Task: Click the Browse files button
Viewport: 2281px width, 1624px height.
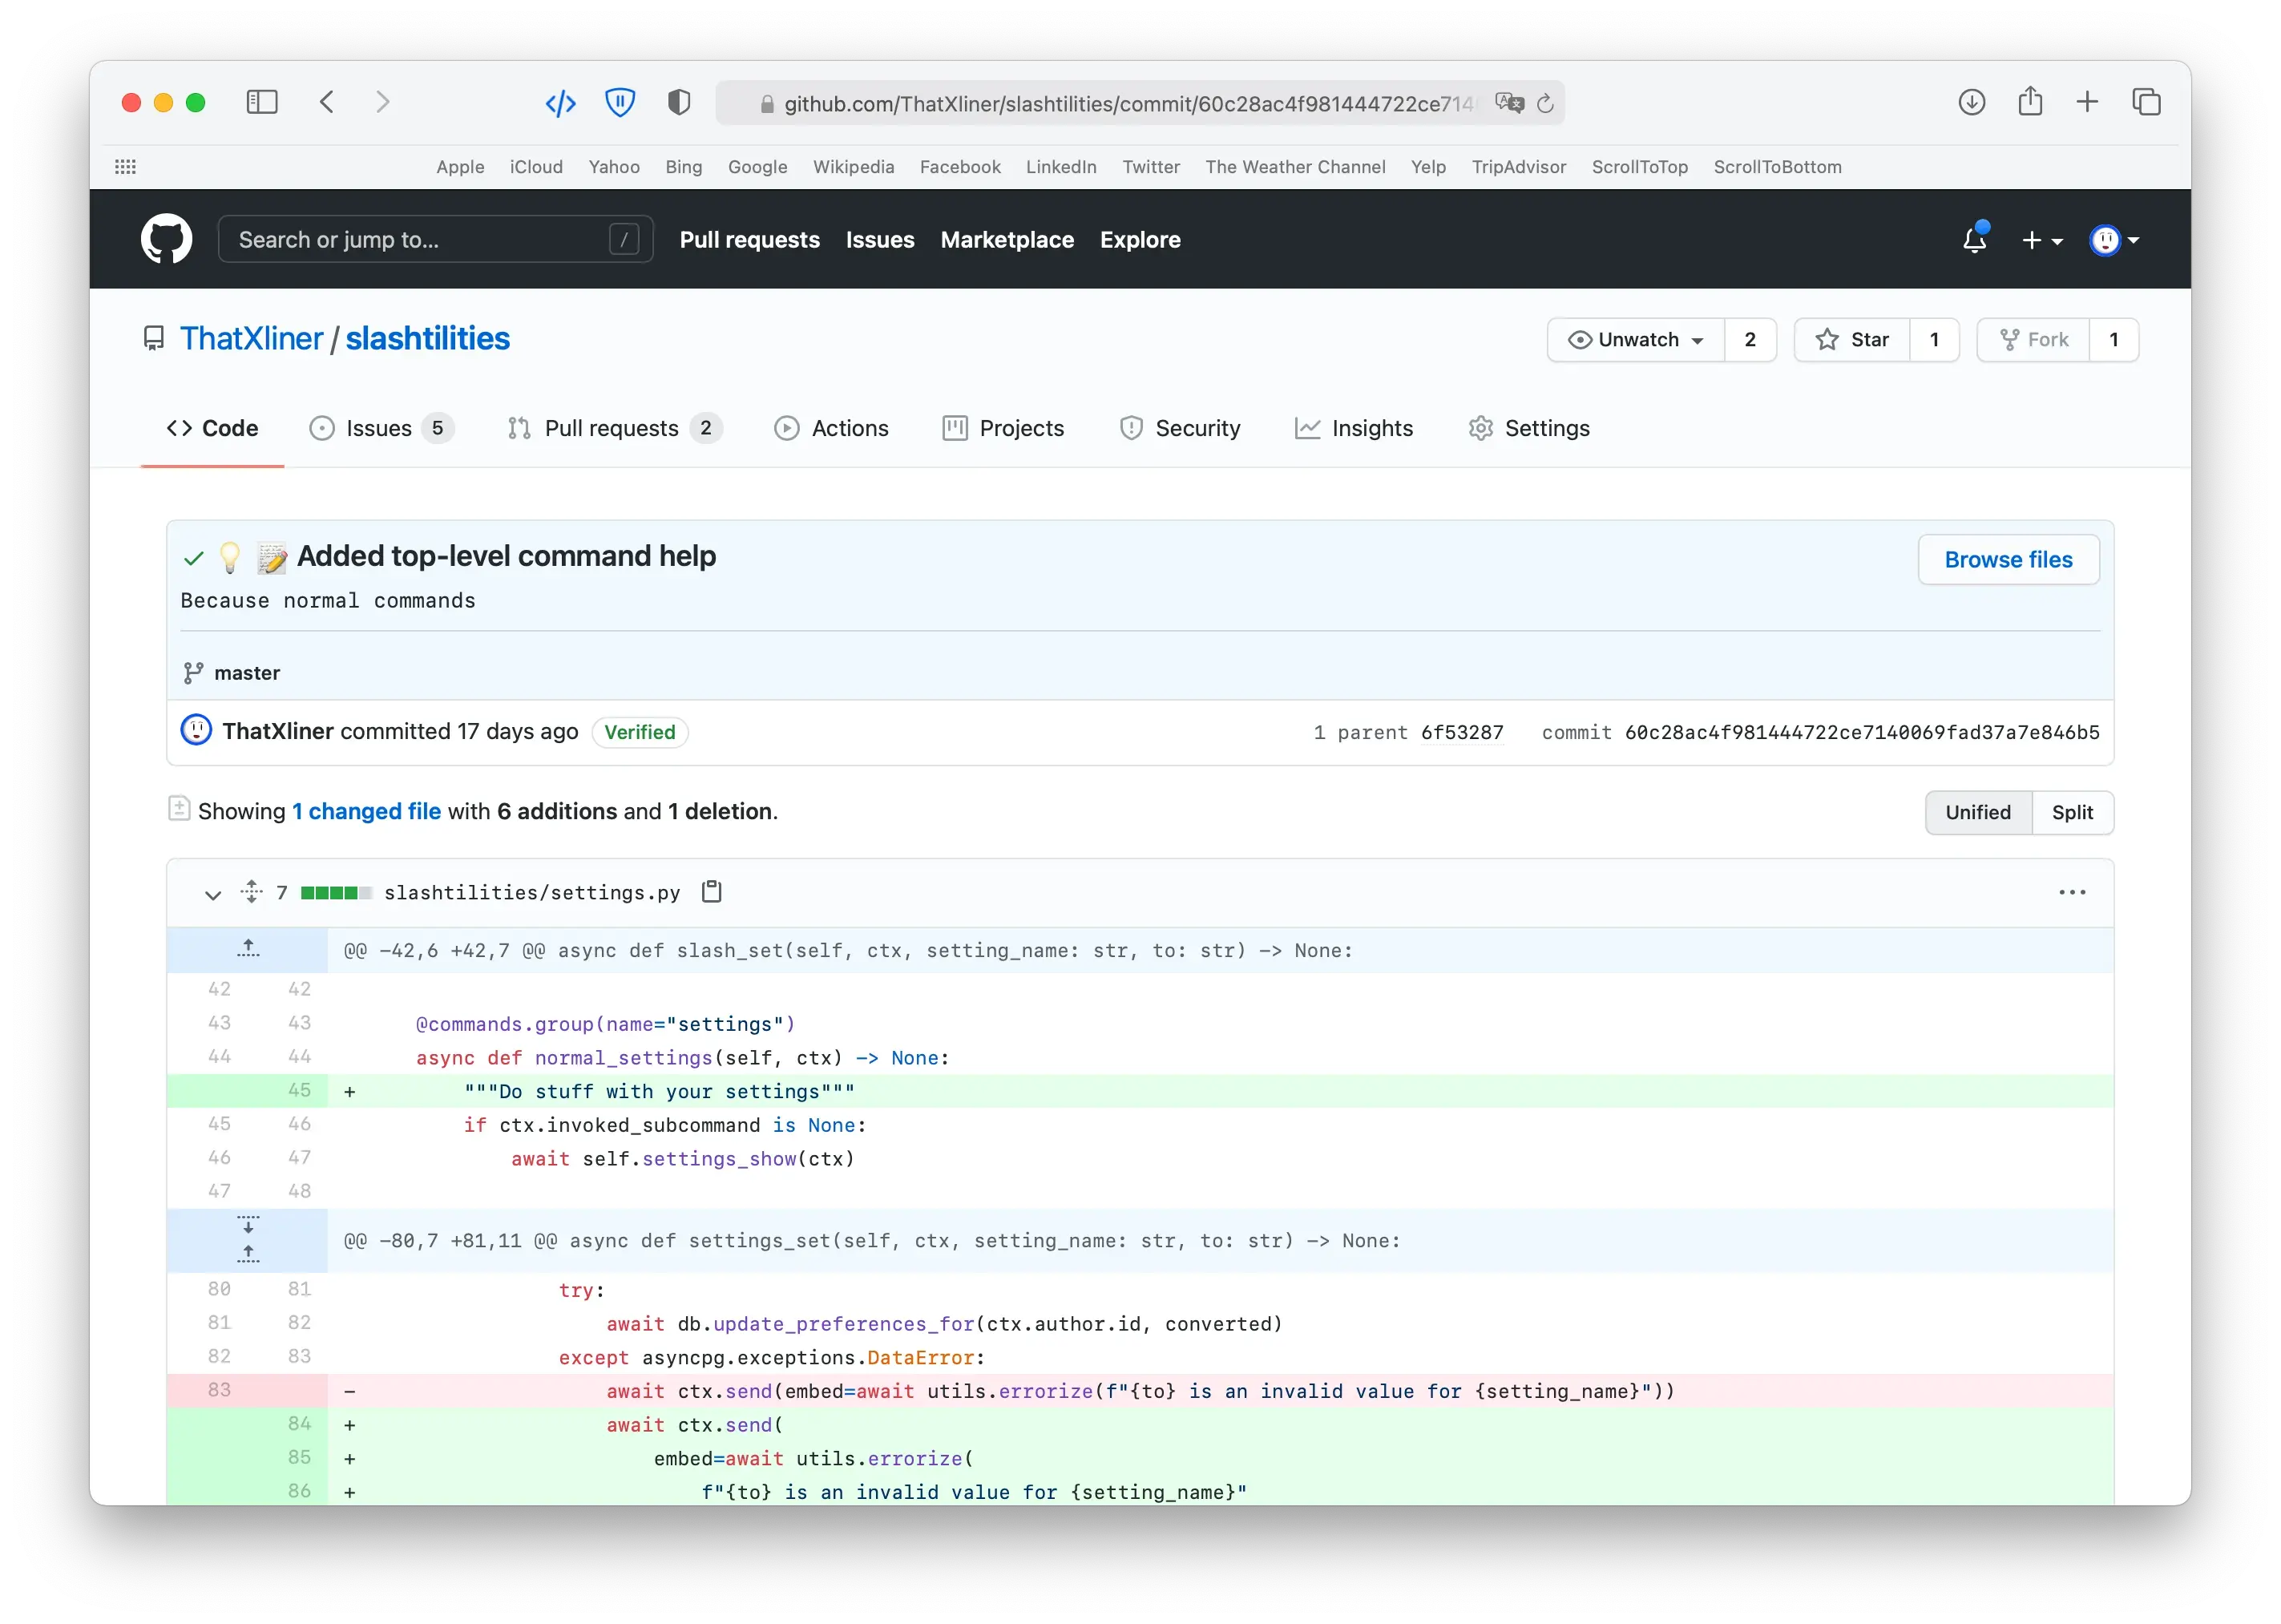Action: coord(2008,560)
